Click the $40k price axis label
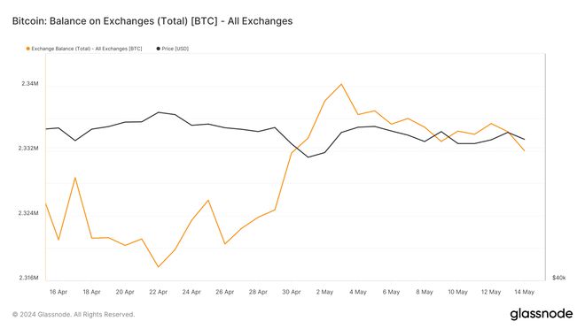585x329 pixels. (559, 278)
